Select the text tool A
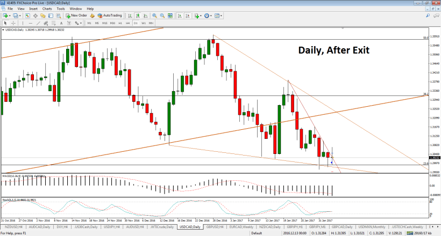 click(x=61, y=23)
